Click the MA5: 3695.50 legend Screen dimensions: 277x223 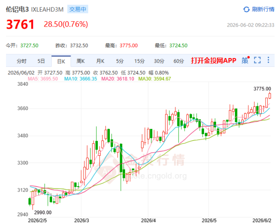(43, 79)
